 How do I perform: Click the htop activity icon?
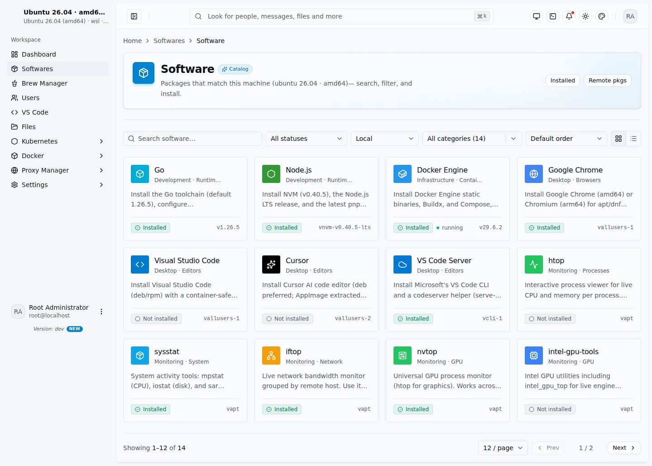pos(534,264)
